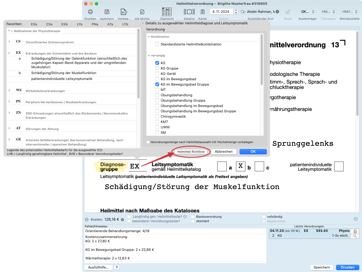Select 'patientenindividuelle Leitsymptomatik' list row
This screenshot has height=272, width=362.
click(71, 79)
